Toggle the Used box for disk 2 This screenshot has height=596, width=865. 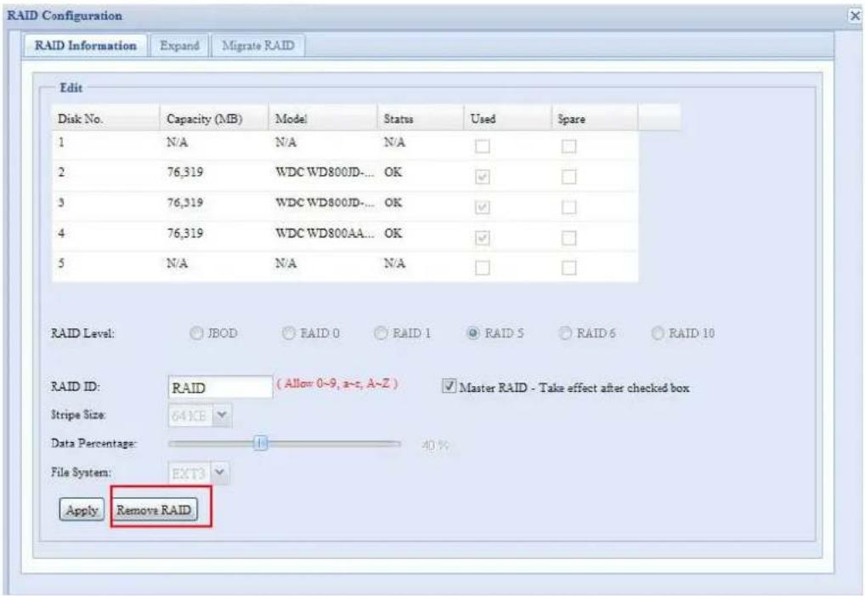coord(482,177)
